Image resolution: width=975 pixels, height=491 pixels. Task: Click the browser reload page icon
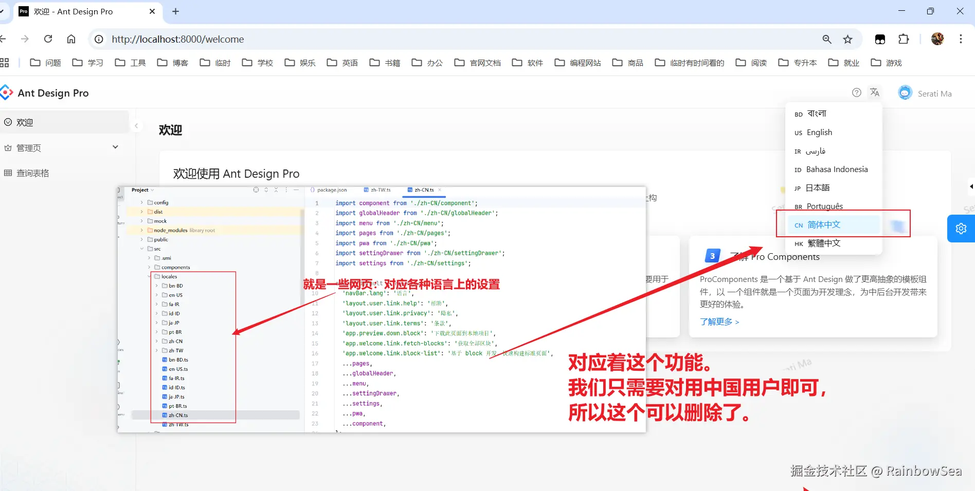[x=48, y=39]
